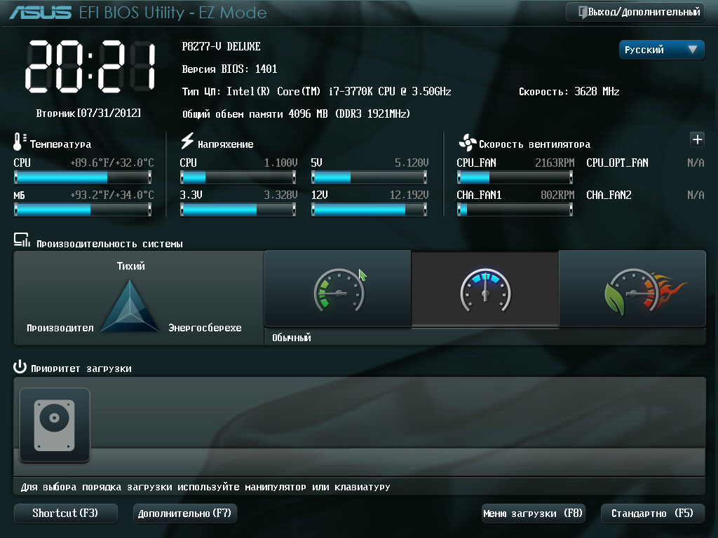Select the ASUS Optimal flame gauge mode
Image resolution: width=718 pixels, height=538 pixels.
(x=633, y=289)
